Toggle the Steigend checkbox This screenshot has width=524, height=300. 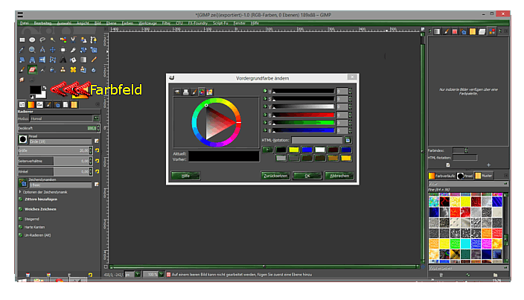click(20, 219)
